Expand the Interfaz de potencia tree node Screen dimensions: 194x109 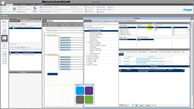pos(87,55)
